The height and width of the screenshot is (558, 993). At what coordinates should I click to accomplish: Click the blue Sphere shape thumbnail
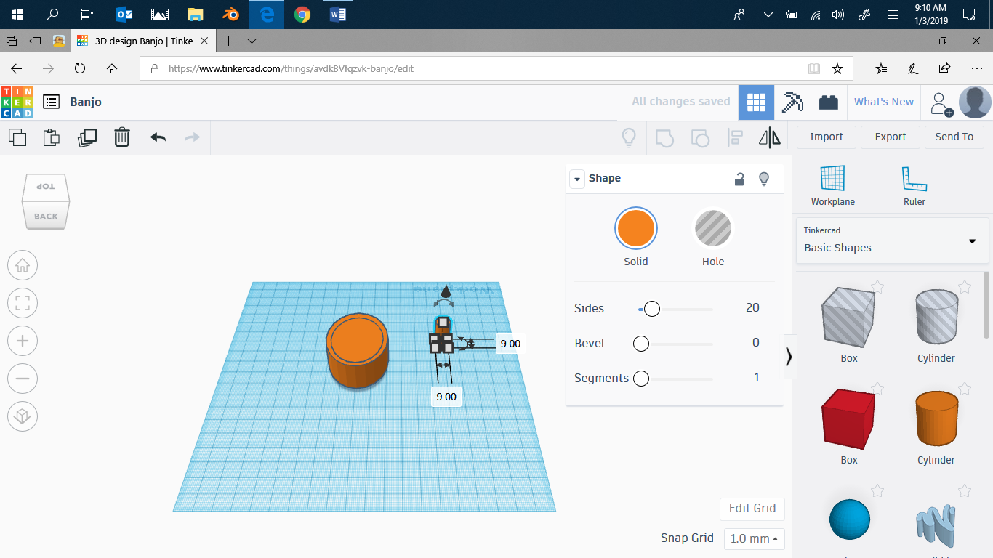(x=849, y=519)
